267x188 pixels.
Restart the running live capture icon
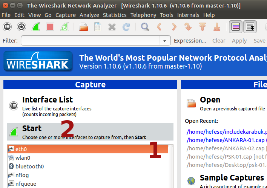[x=64, y=27]
